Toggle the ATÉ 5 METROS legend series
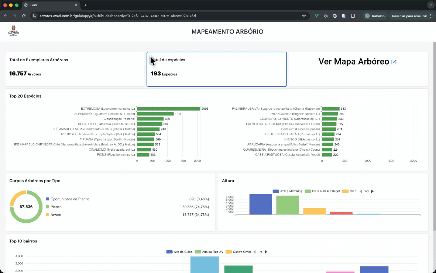This screenshot has width=436, height=273. [x=288, y=192]
